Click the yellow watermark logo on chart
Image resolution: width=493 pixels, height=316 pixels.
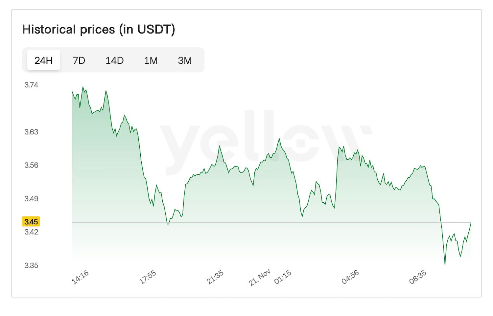266,141
